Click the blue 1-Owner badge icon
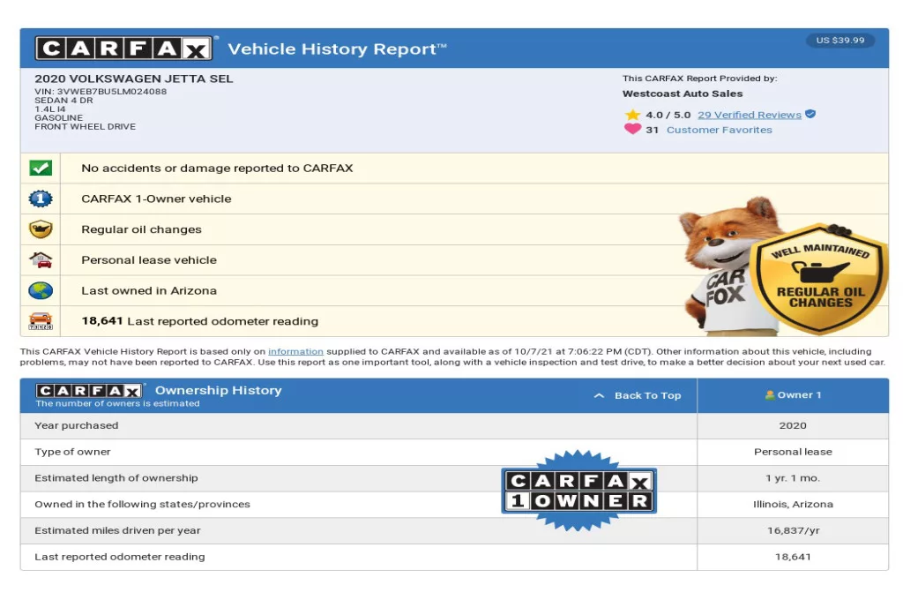 [41, 199]
